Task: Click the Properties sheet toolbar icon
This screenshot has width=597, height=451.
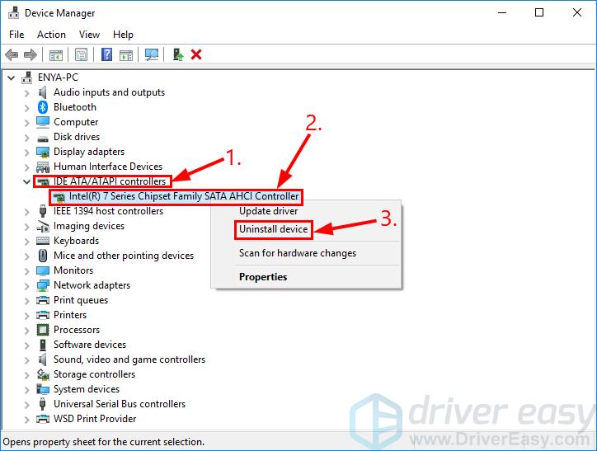Action: point(82,54)
